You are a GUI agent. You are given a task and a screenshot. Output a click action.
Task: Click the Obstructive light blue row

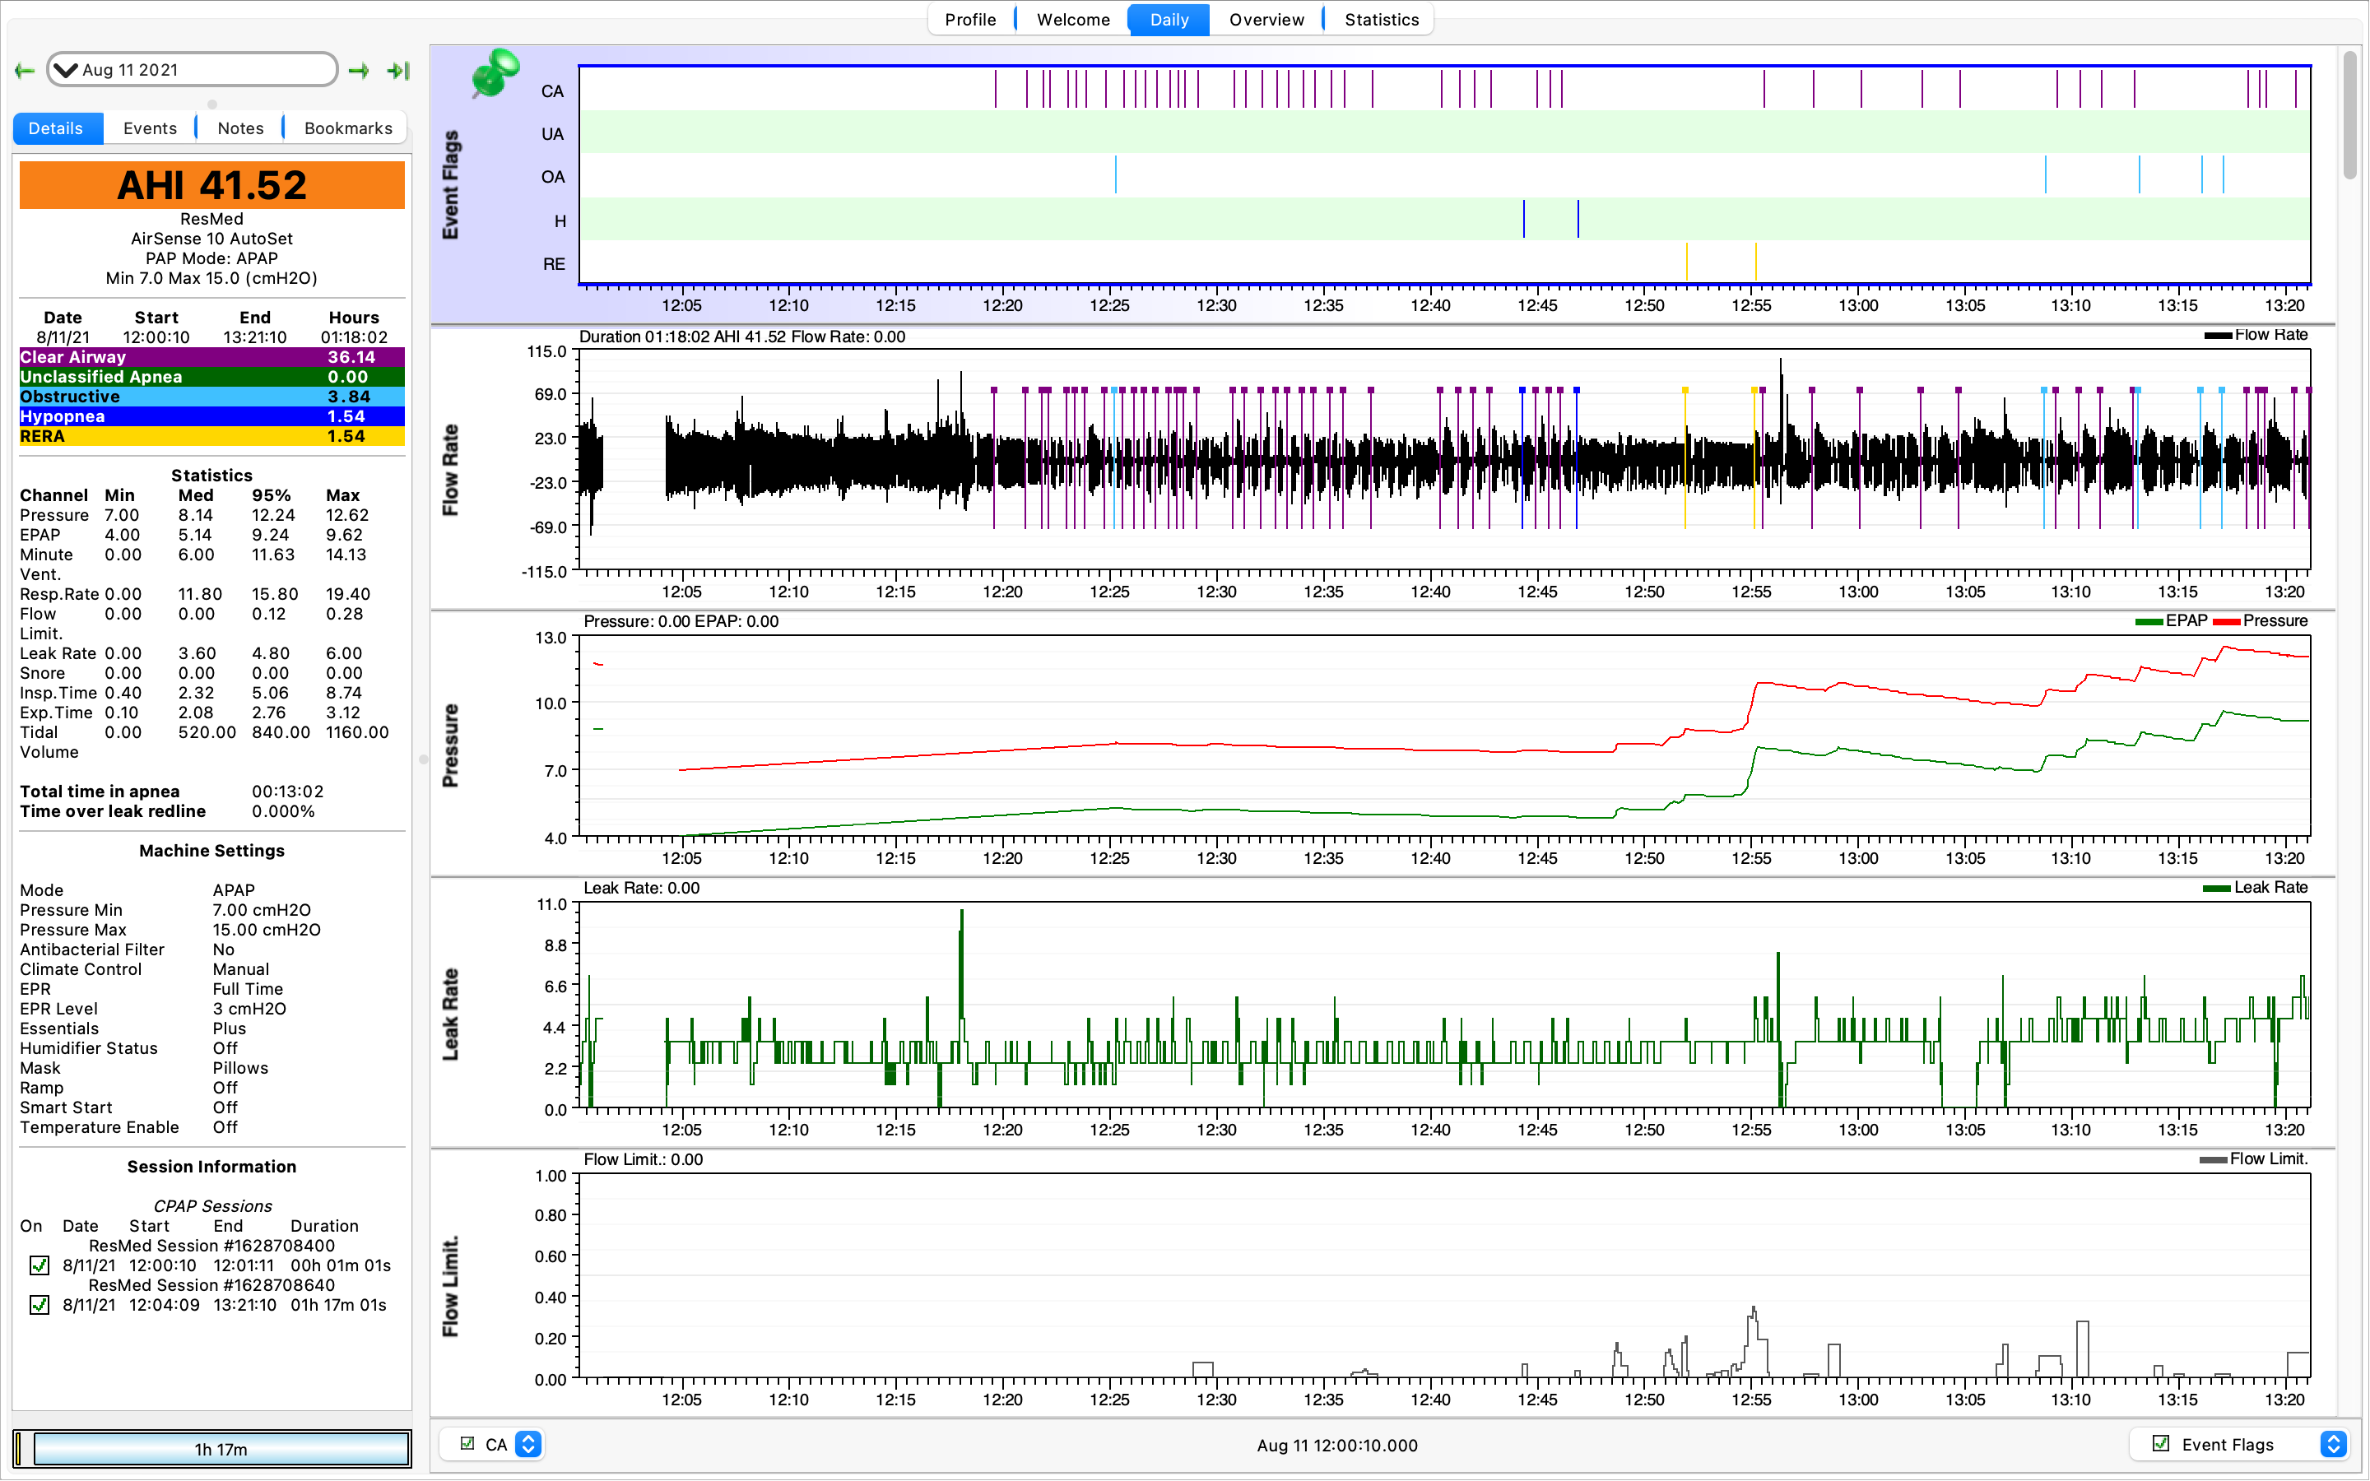pos(211,397)
